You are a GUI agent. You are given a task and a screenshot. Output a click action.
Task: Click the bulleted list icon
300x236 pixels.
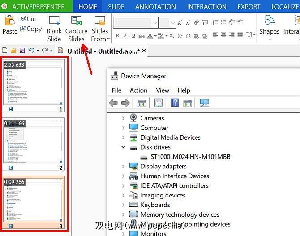tap(224, 22)
